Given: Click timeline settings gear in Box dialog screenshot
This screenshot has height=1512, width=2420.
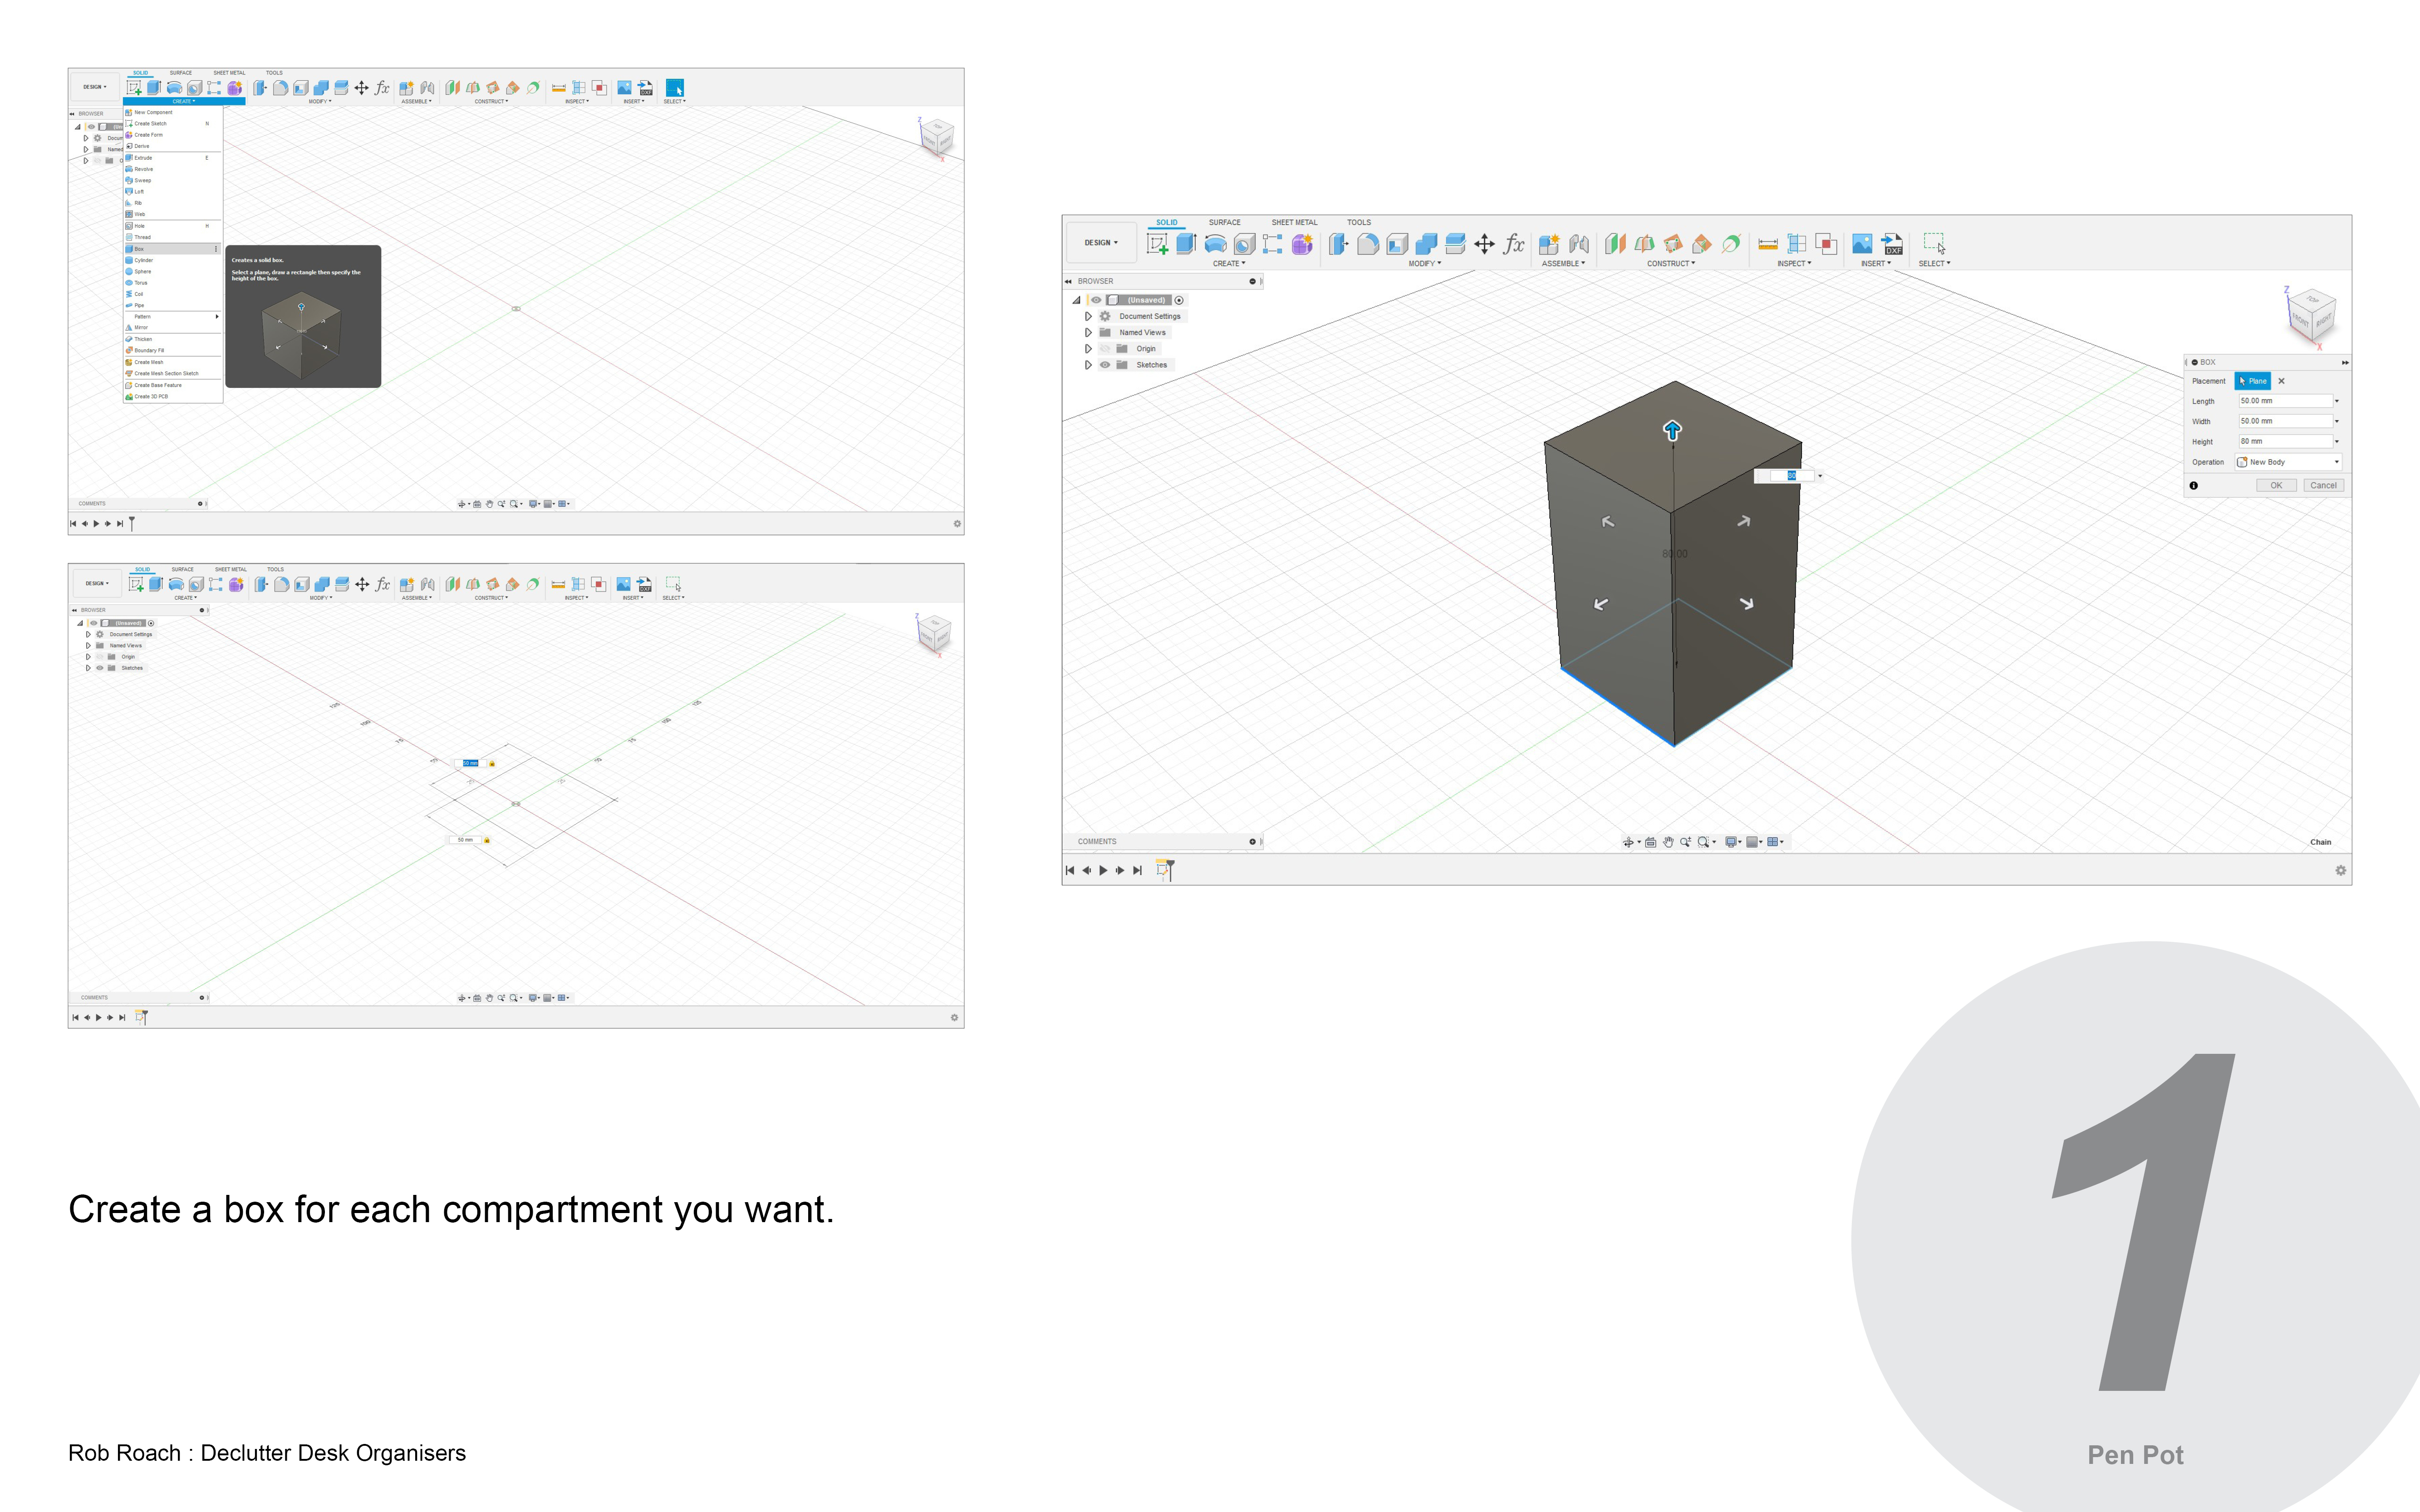Looking at the screenshot, I should (2340, 871).
